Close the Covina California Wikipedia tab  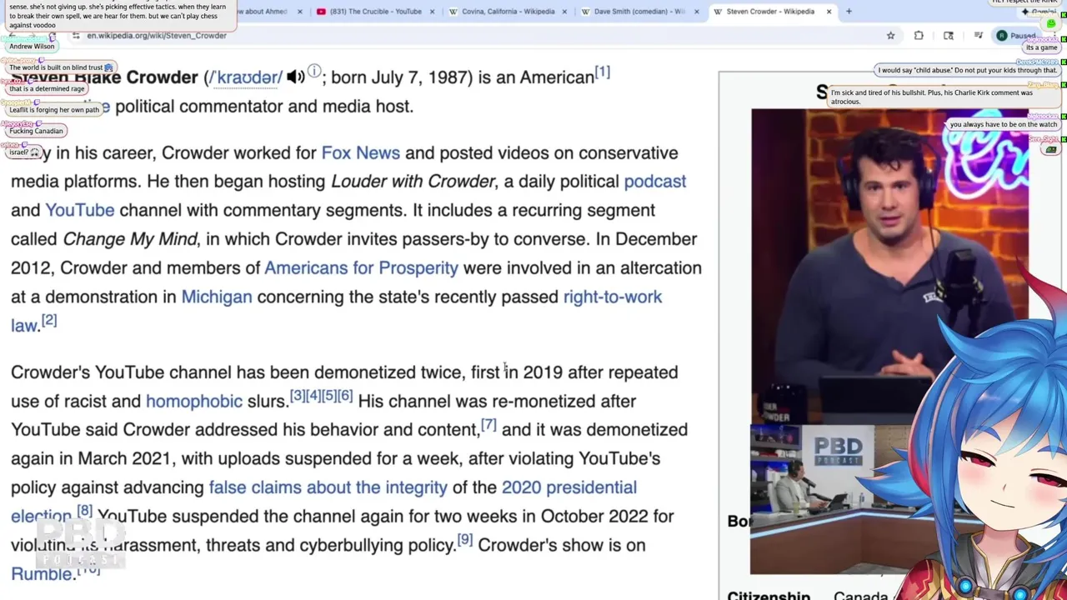point(564,12)
